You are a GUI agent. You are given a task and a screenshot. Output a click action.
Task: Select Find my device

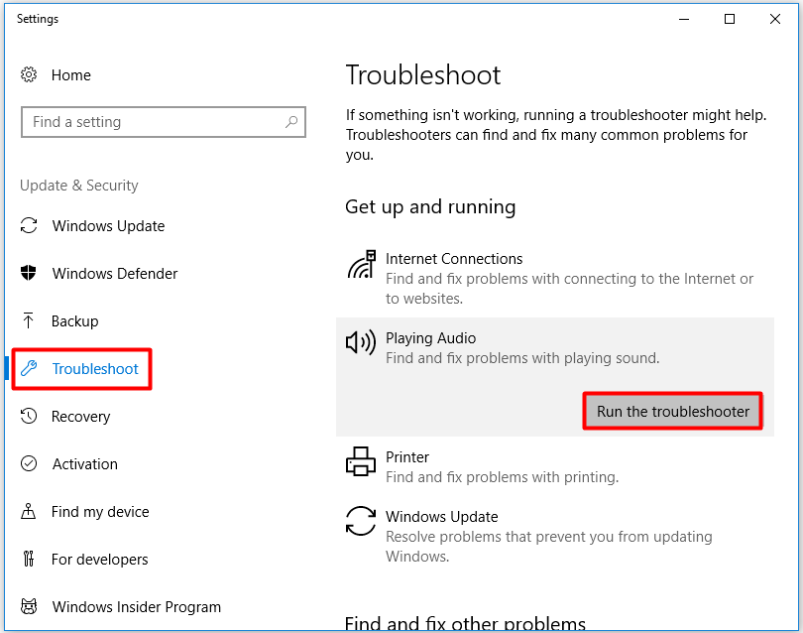[100, 512]
